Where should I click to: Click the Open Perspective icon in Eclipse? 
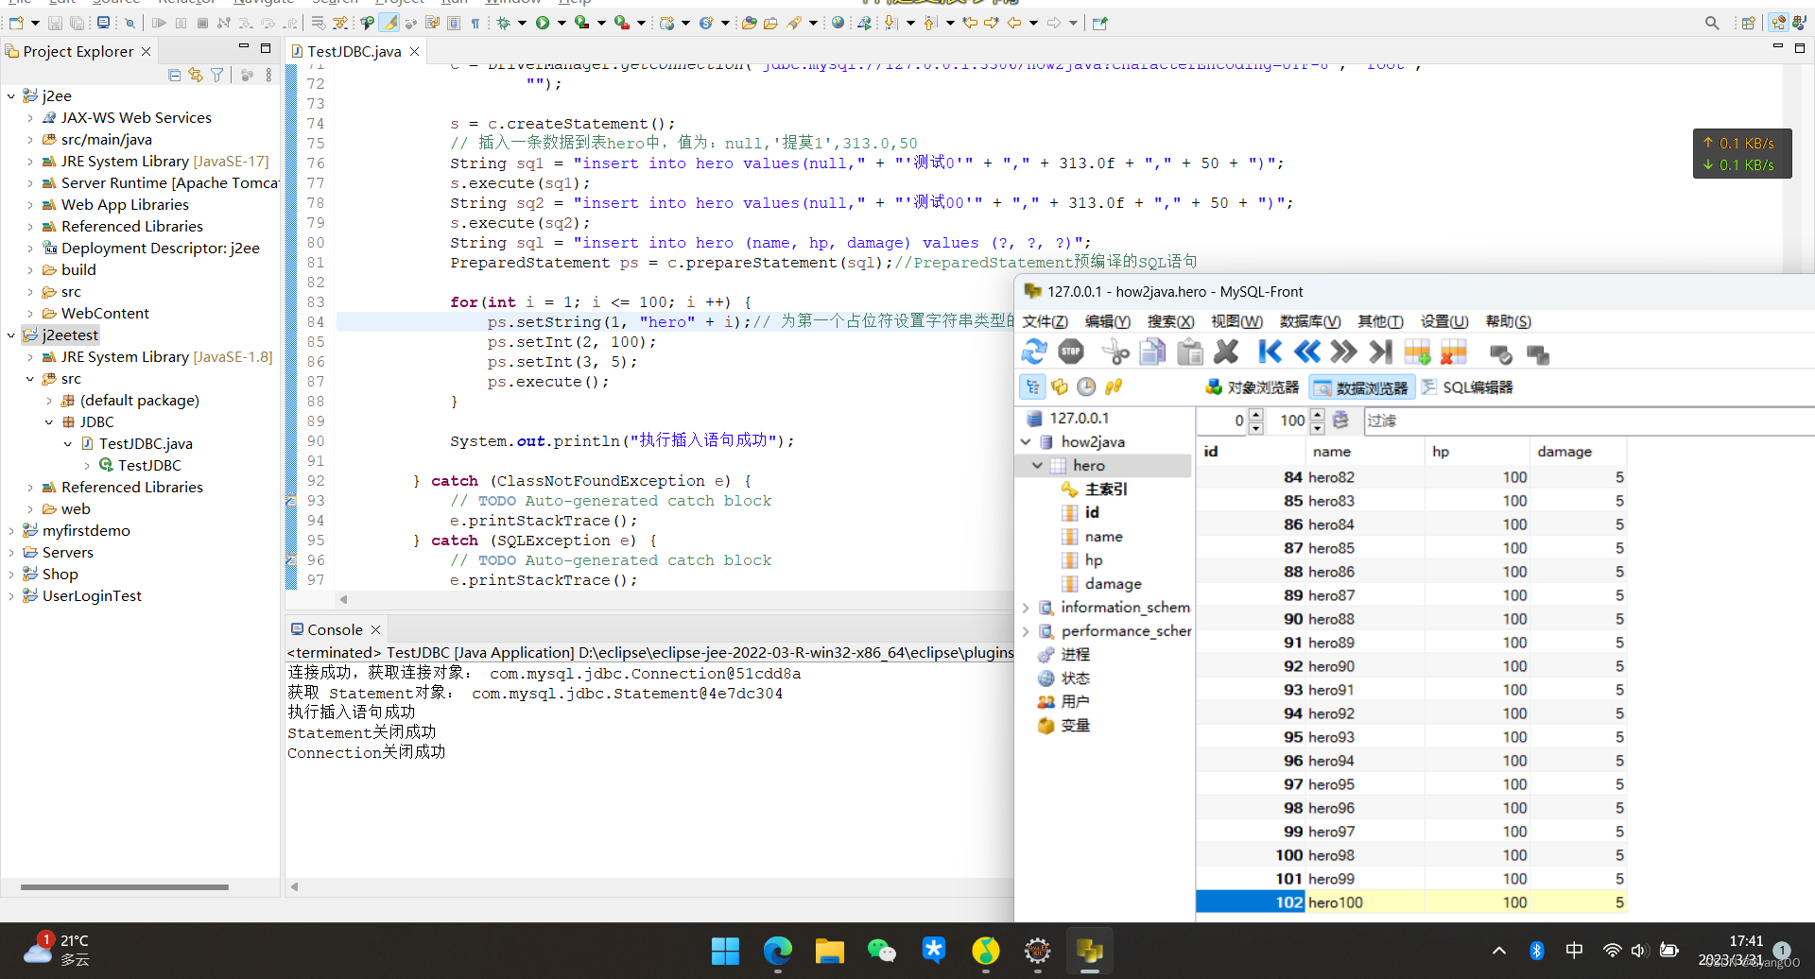tap(1748, 23)
